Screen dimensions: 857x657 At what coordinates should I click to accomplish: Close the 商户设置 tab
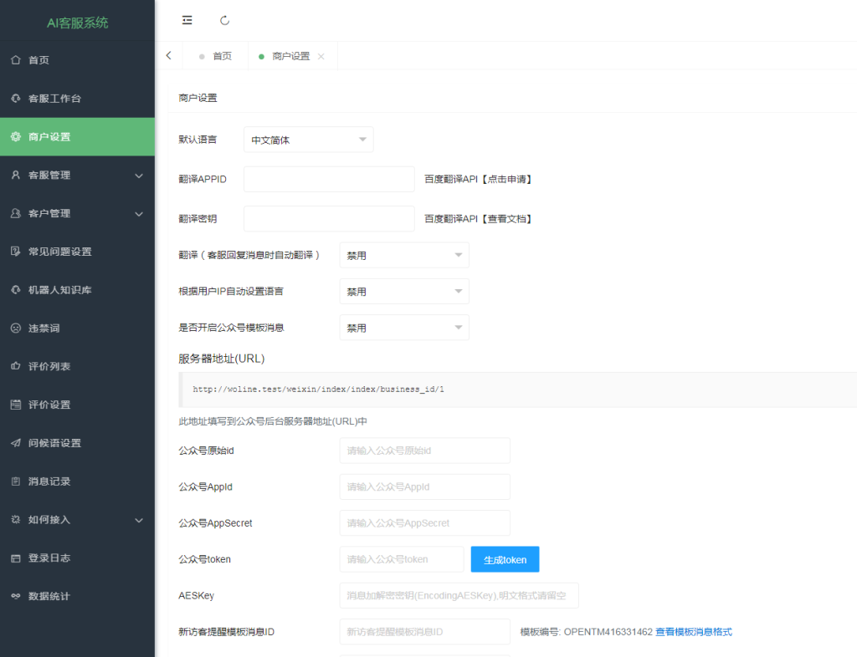pos(322,57)
